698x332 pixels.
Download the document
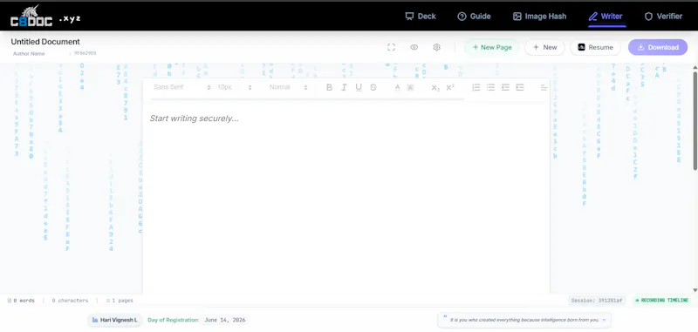coord(658,47)
